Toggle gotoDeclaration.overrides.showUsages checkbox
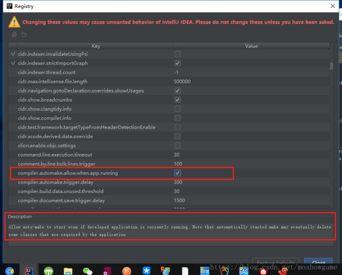Screen dimensions: 342x275 coord(177,90)
